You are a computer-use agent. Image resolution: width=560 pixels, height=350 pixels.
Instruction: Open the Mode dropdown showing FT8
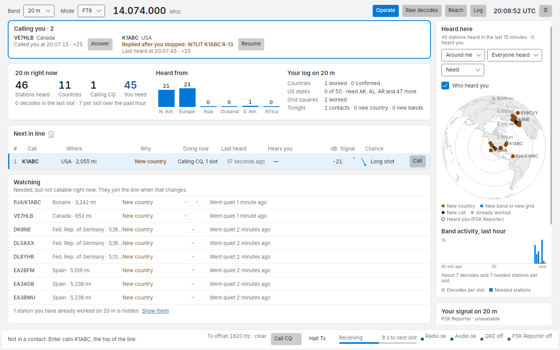point(91,11)
